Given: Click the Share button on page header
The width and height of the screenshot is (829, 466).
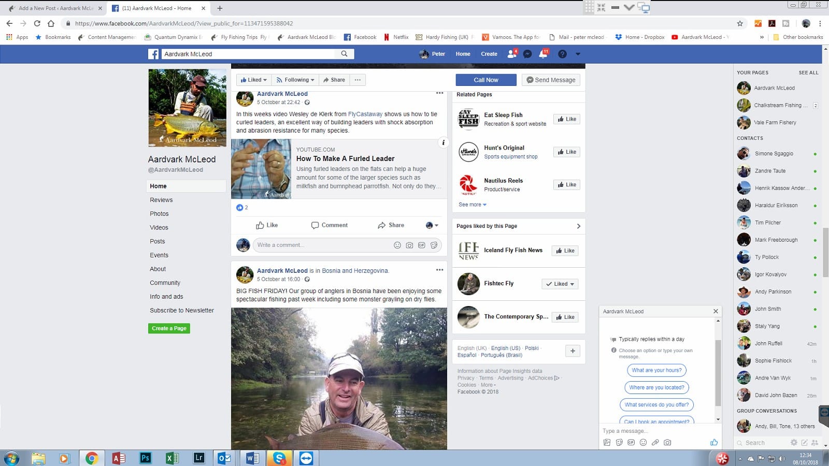Looking at the screenshot, I should [334, 80].
